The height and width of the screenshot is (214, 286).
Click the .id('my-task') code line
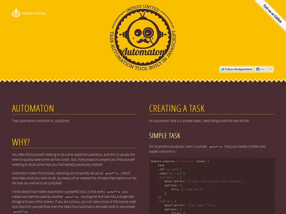pyautogui.click(x=170, y=169)
